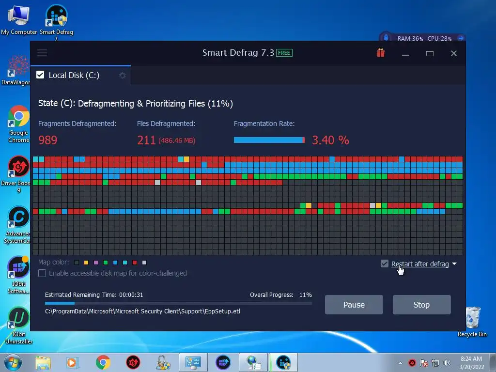This screenshot has height=372, width=496.
Task: Enable accessible disk map for color-challenged
Action: [42, 273]
